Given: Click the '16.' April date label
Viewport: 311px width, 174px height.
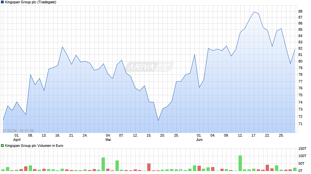Looking at the screenshot, I should tap(58, 136).
